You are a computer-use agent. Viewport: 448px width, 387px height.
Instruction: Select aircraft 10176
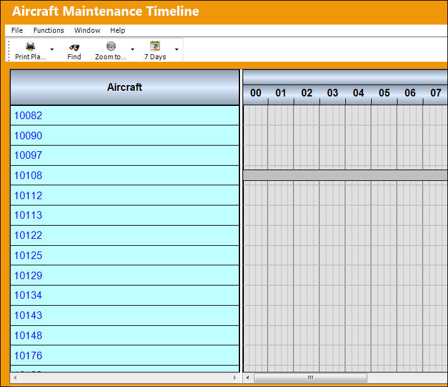click(x=125, y=355)
